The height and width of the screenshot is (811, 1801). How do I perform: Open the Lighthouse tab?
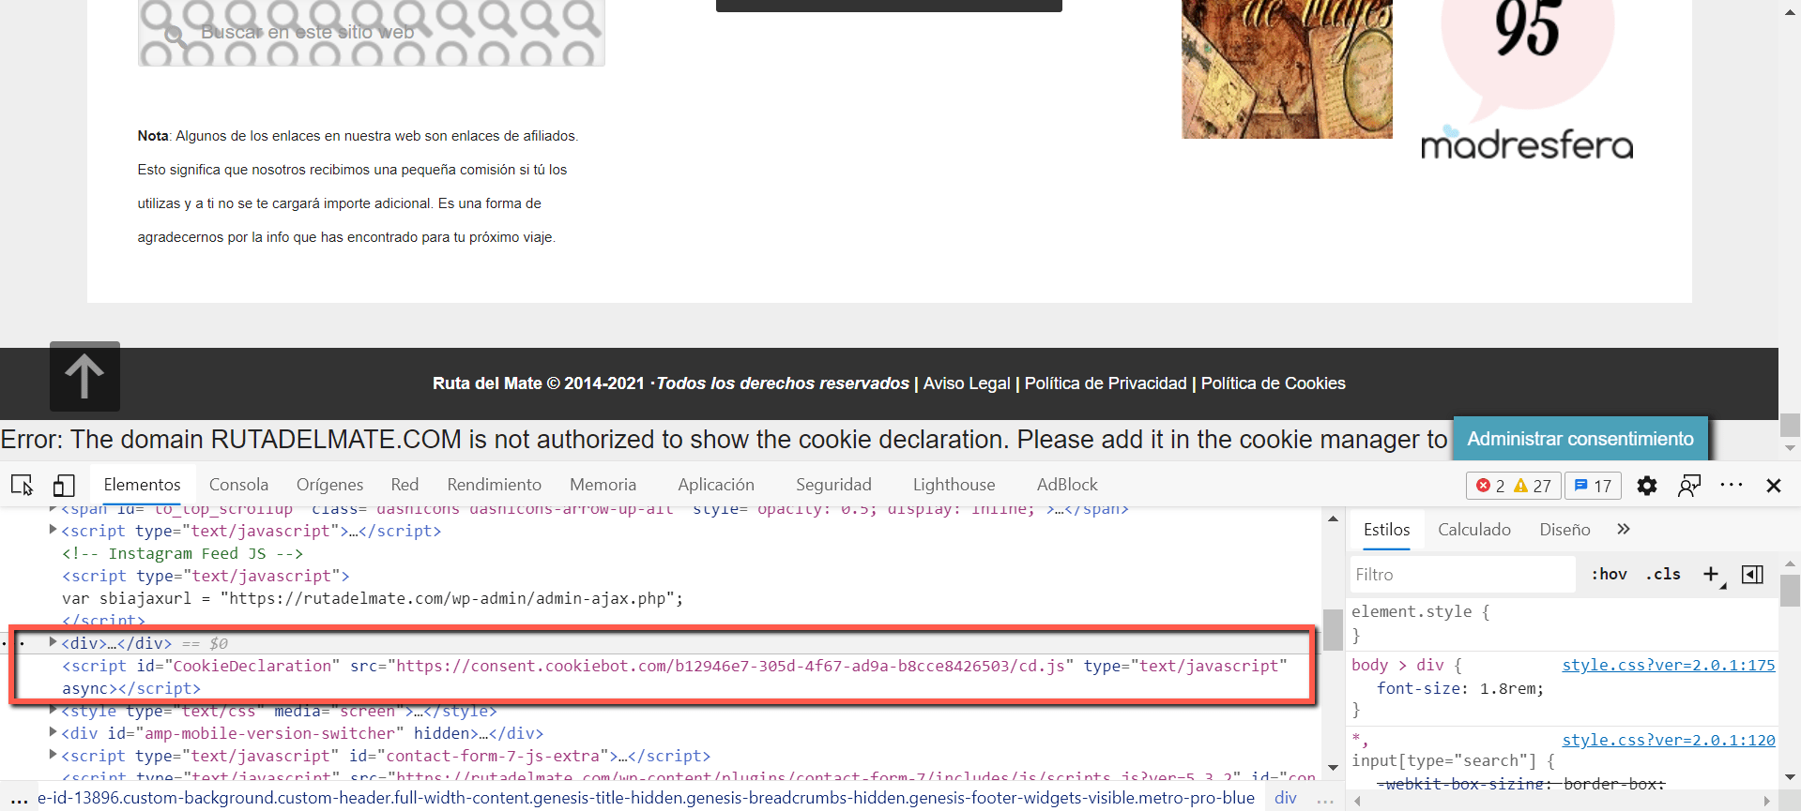tap(954, 485)
